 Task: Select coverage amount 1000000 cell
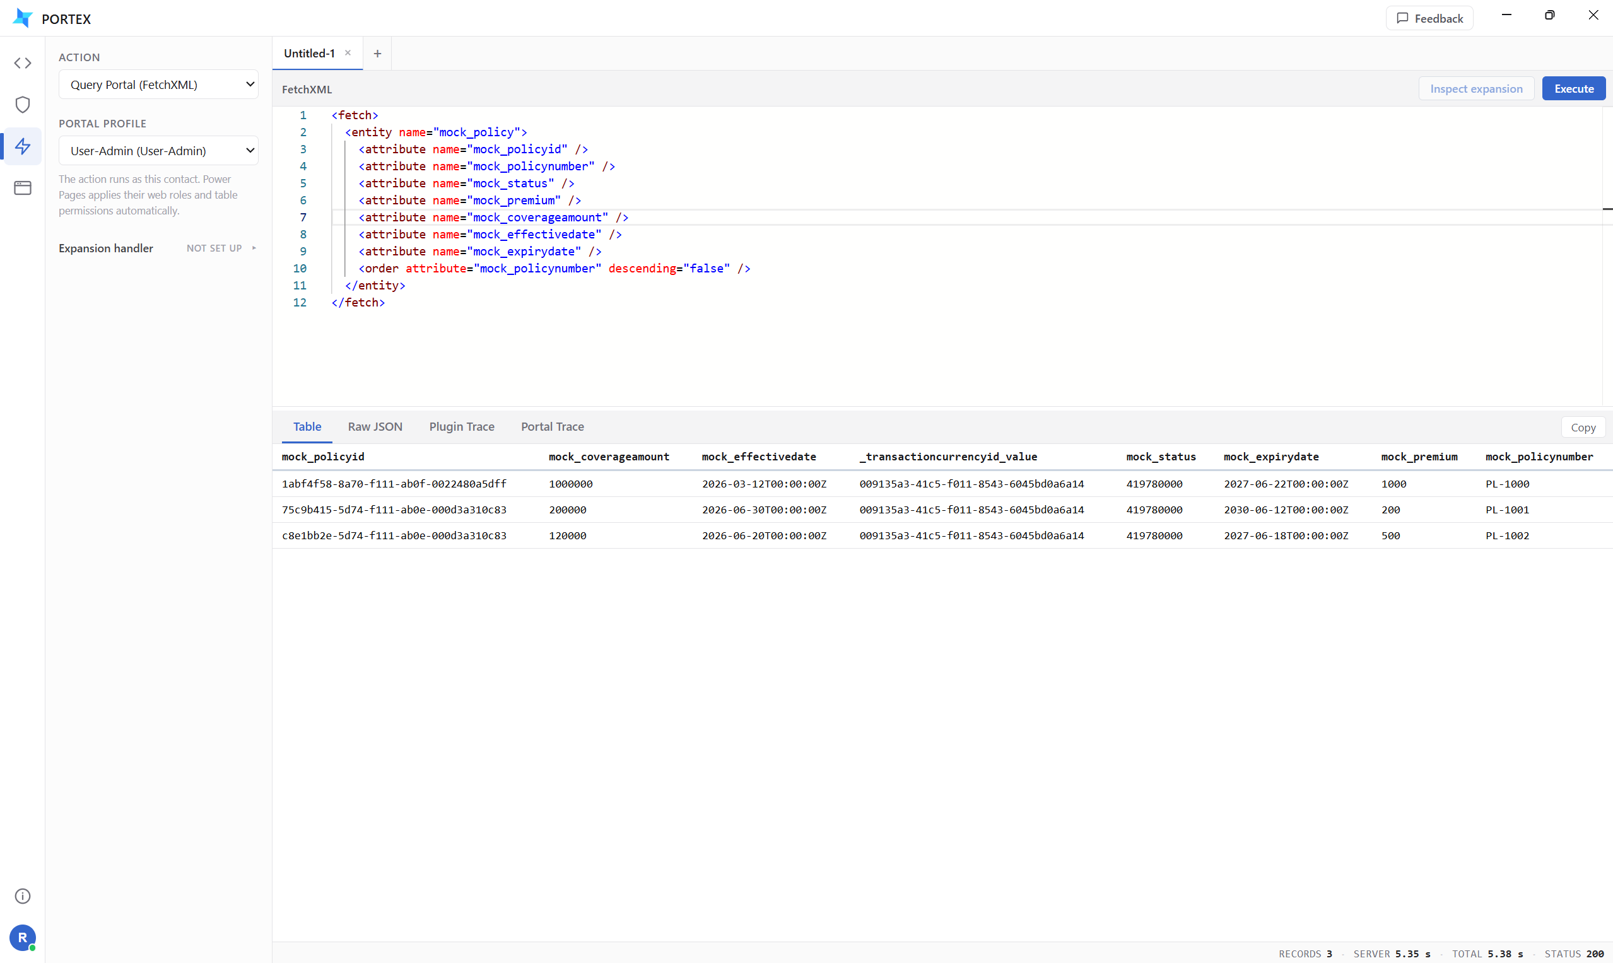(x=570, y=484)
